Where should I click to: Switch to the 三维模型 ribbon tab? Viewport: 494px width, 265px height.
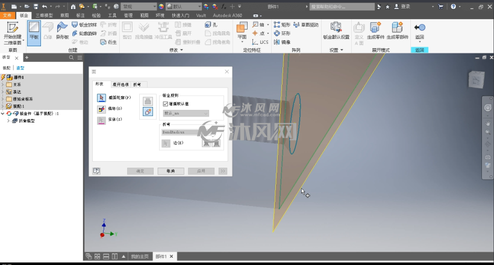click(44, 16)
